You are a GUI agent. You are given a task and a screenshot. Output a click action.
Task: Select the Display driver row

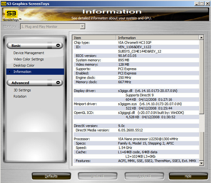(x=136, y=91)
